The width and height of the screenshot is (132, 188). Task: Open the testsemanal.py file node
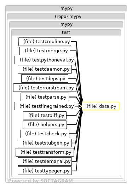[45, 161]
